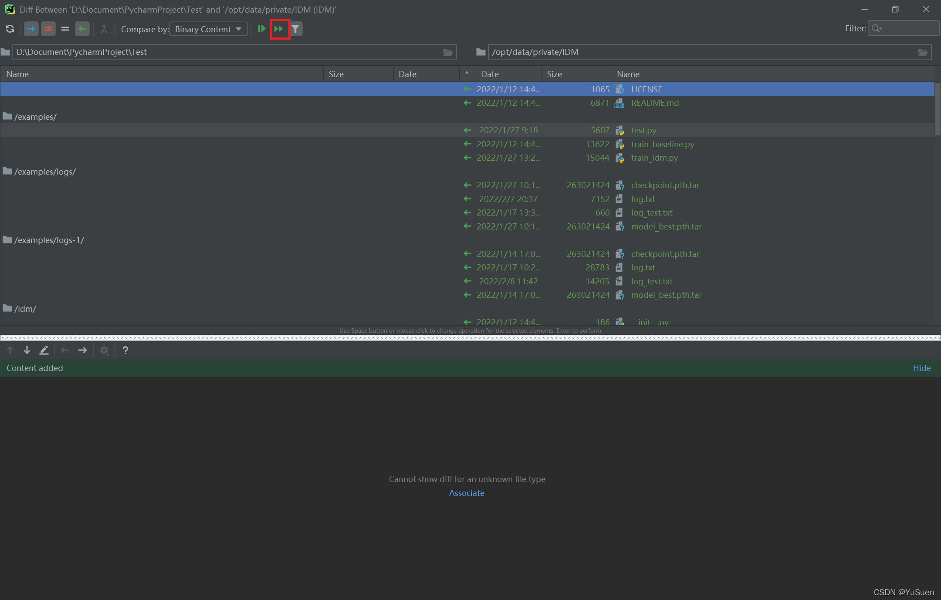Click the /examples/logs/ folder row
Viewport: 941px width, 600px height.
[45, 172]
